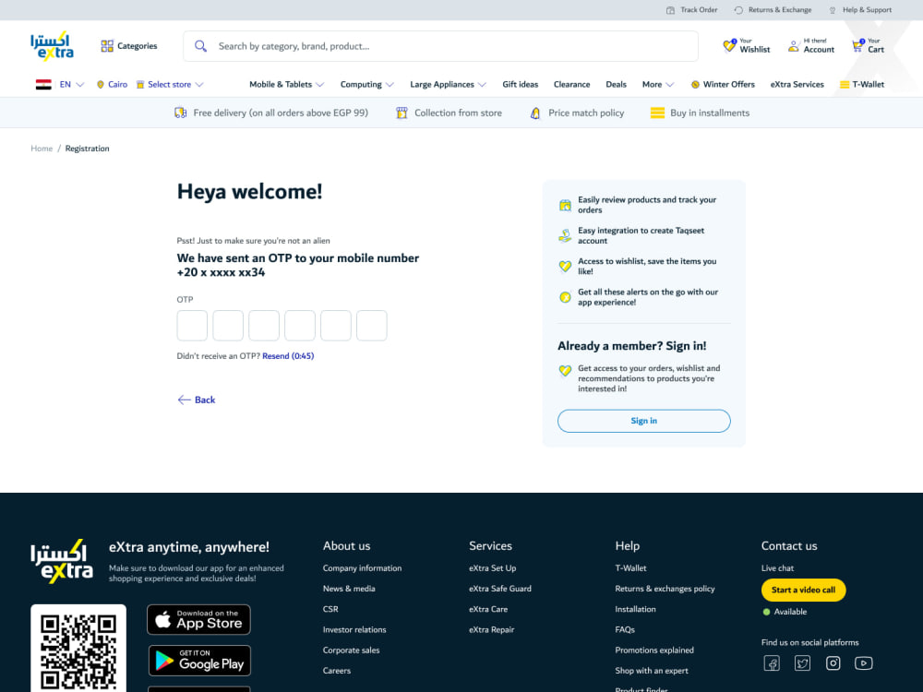Click the Sign in button
This screenshot has height=692, width=923.
point(644,421)
